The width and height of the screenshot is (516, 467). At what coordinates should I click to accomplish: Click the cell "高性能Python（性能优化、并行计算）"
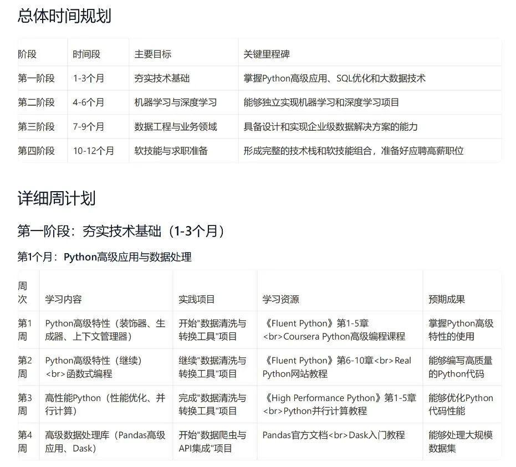click(x=105, y=404)
